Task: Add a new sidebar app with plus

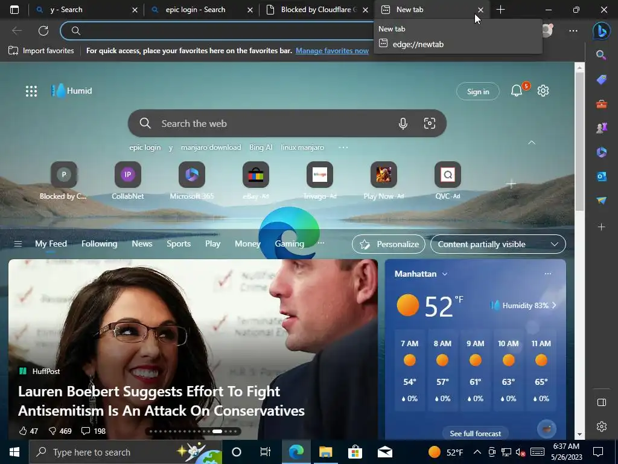Action: (602, 227)
